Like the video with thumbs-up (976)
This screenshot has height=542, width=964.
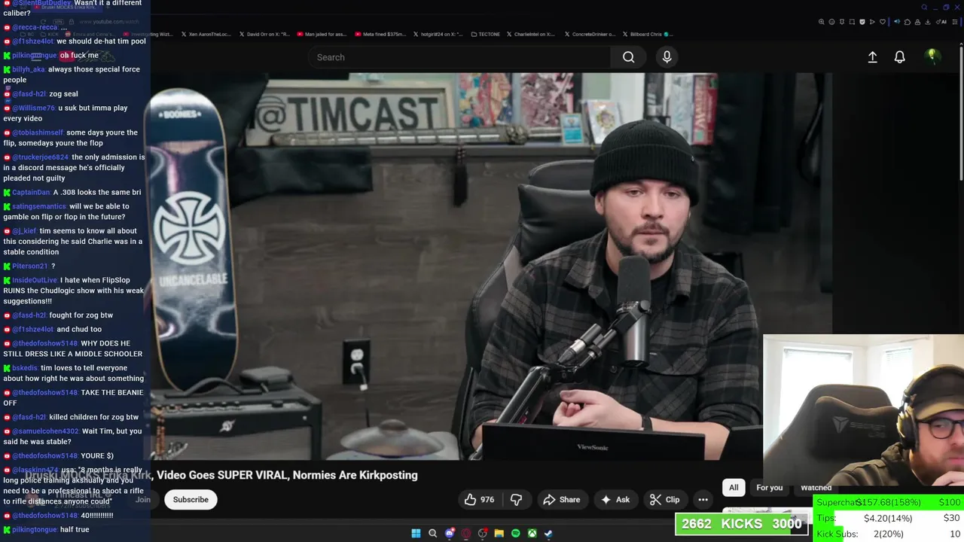(479, 500)
